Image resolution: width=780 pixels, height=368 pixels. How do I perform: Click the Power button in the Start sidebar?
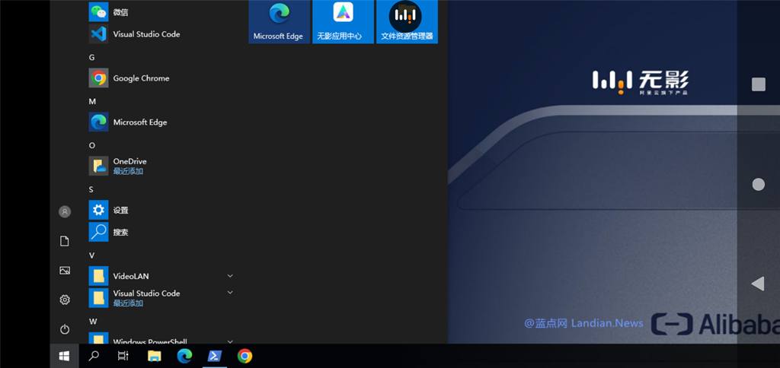pyautogui.click(x=65, y=329)
